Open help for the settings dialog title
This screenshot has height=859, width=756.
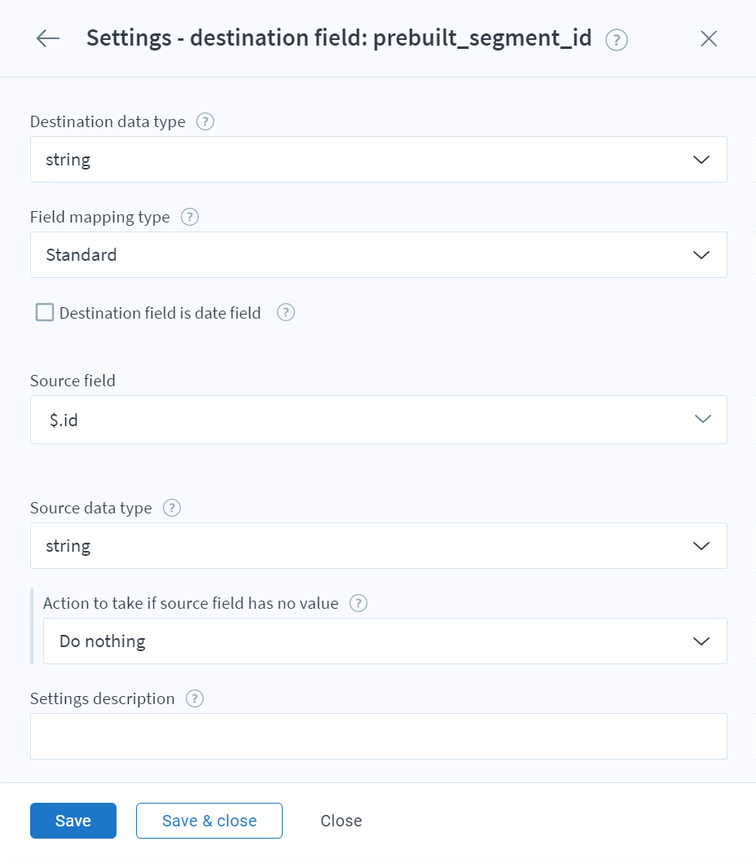(617, 38)
